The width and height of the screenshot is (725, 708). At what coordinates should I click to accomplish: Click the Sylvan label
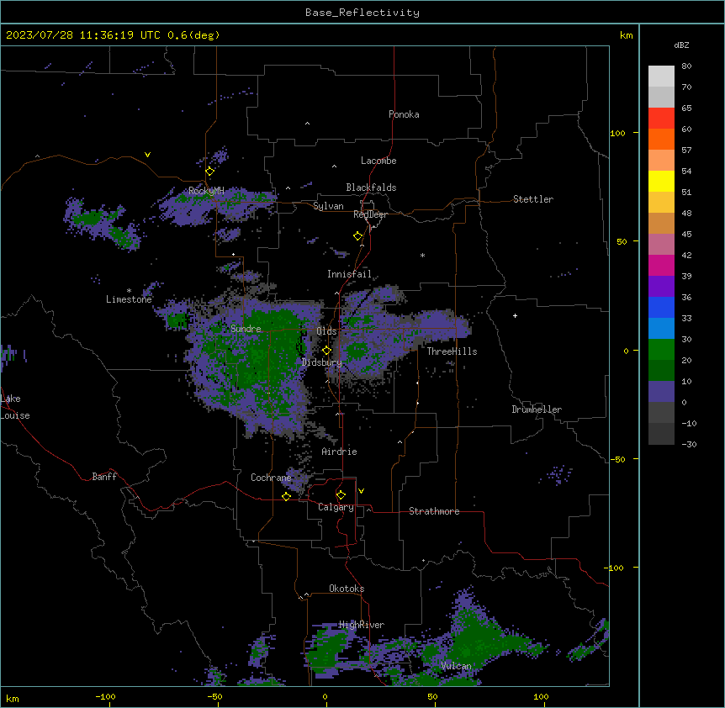pos(328,206)
